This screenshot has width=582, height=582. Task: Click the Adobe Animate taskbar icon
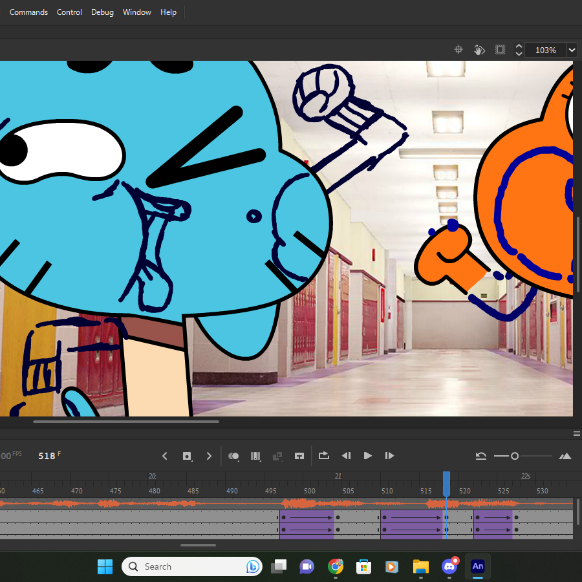point(478,566)
